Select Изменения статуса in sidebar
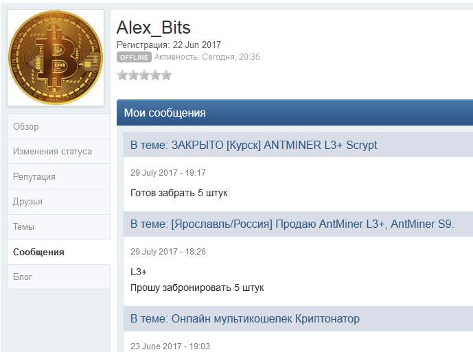Viewport: 473px width, 352px height. coord(52,152)
